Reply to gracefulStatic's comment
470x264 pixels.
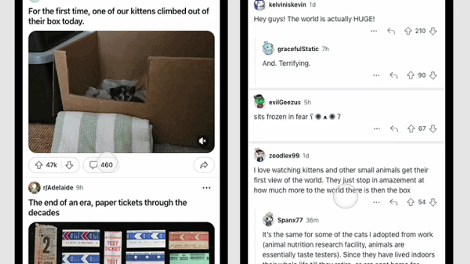(x=394, y=75)
